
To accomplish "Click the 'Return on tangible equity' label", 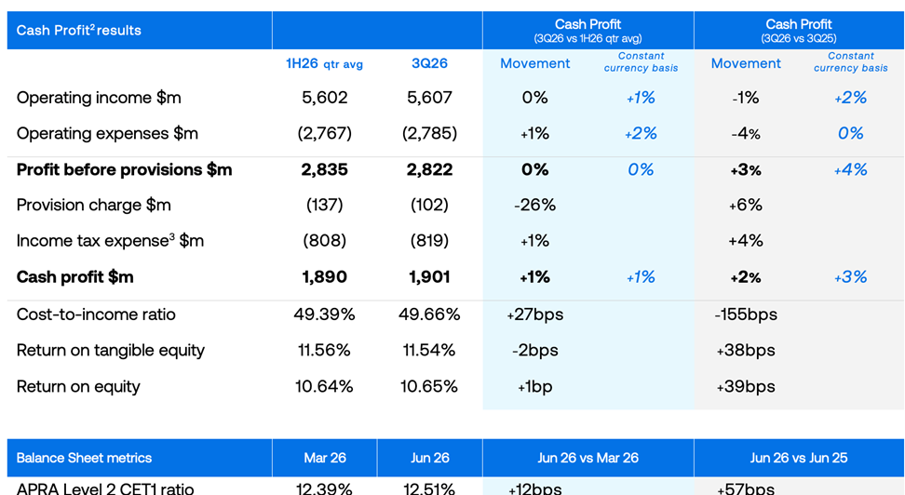I will click(x=110, y=351).
